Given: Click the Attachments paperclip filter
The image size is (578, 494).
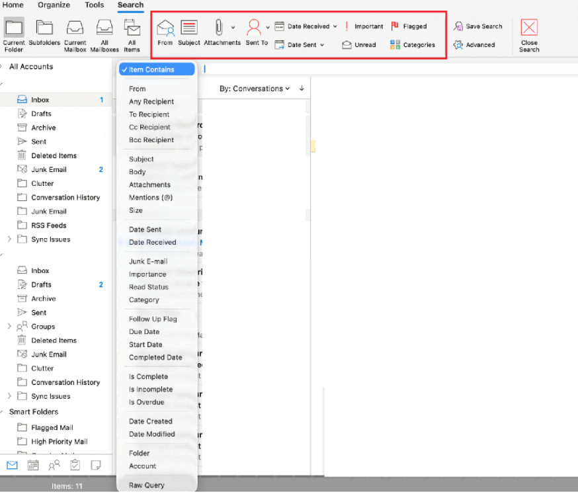Looking at the screenshot, I should click(x=219, y=28).
